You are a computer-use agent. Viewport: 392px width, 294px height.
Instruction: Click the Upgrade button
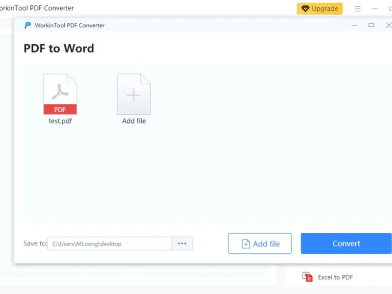point(319,9)
